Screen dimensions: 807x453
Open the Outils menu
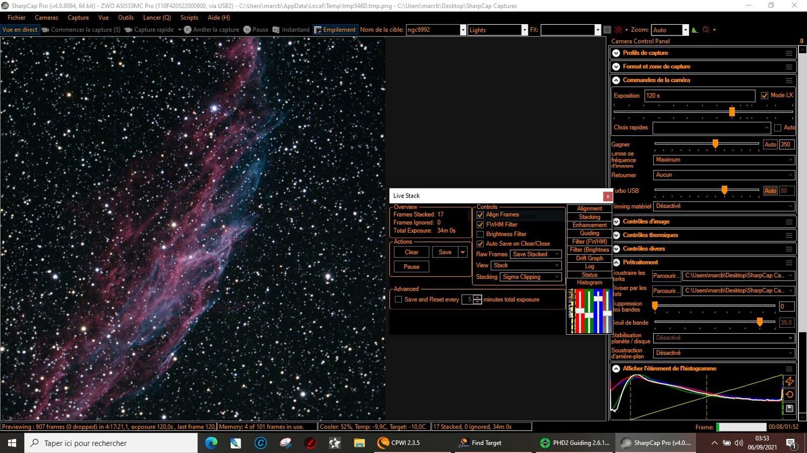click(125, 17)
